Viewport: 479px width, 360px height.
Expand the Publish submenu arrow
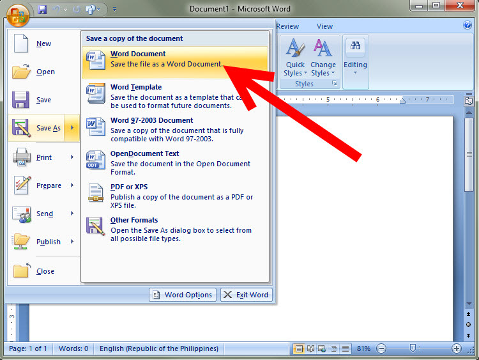tap(72, 241)
